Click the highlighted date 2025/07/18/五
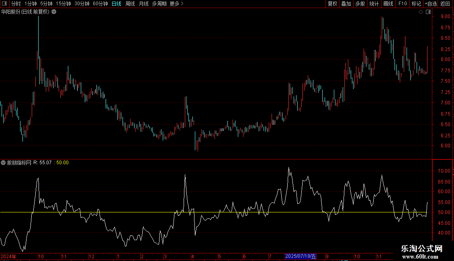Screen dimensions: 454x261 tap(301, 256)
